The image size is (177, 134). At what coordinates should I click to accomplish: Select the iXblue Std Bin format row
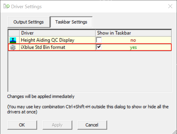click(43, 47)
